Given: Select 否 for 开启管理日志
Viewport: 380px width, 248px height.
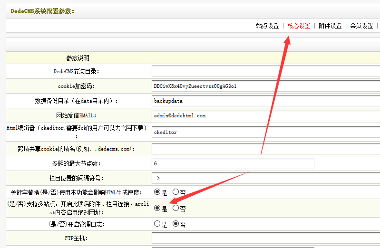Looking at the screenshot, I should coord(175,224).
